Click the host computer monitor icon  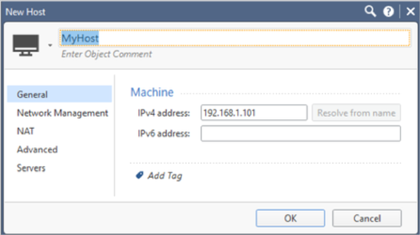[26, 45]
